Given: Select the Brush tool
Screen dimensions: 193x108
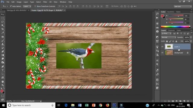Looking at the screenshot, I should [x=3, y=40].
